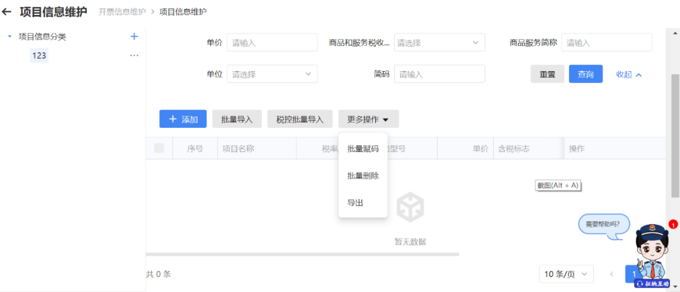680x292 pixels.
Task: Open the 10 条/页 page size dropdown
Action: point(566,274)
